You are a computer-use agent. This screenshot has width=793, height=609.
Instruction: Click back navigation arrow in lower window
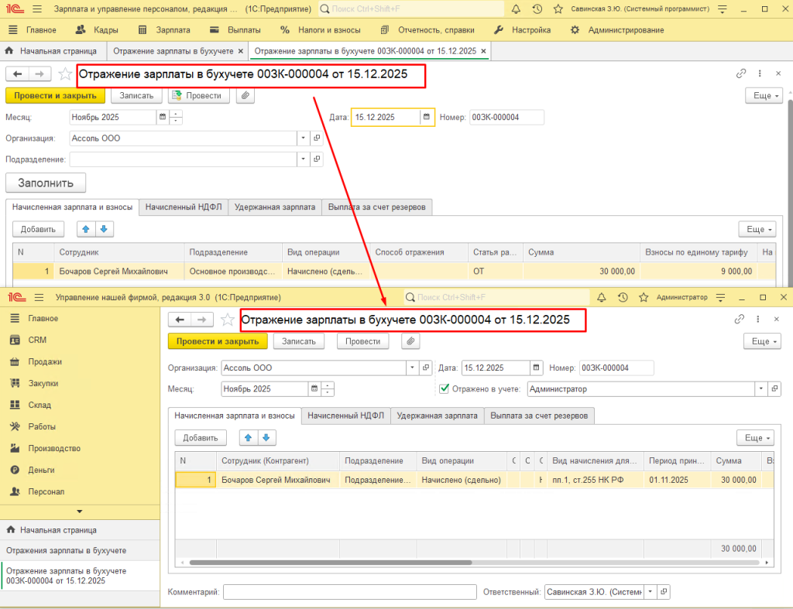(180, 320)
